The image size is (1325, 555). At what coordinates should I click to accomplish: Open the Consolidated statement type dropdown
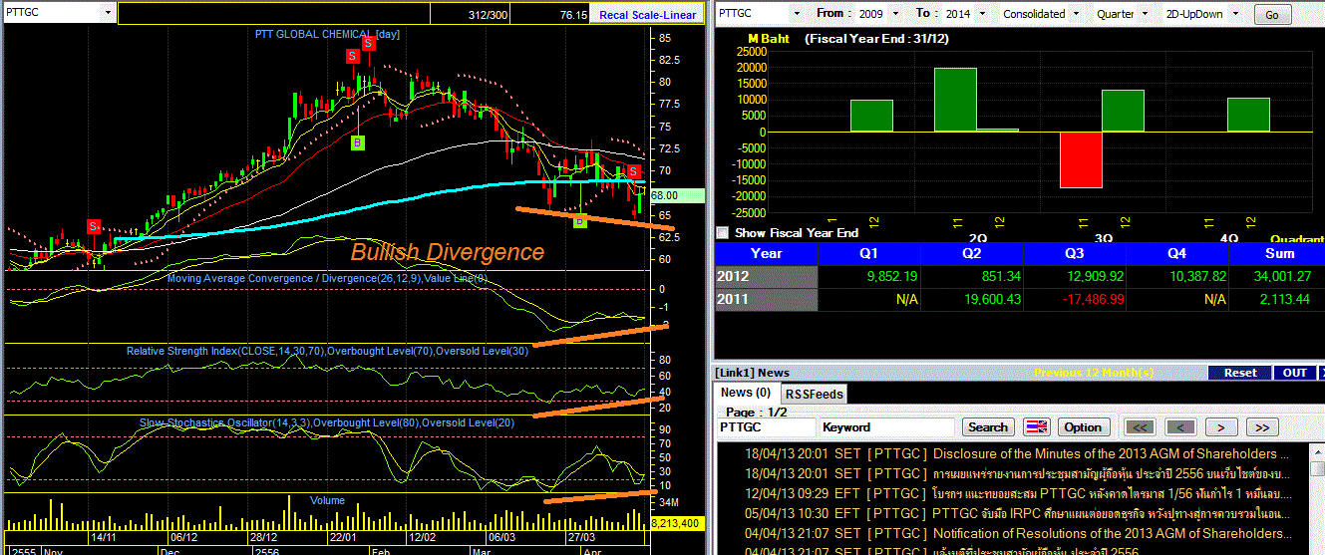tap(1075, 14)
